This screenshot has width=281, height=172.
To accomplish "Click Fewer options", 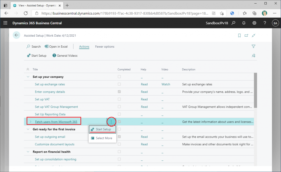I will [x=105, y=47].
